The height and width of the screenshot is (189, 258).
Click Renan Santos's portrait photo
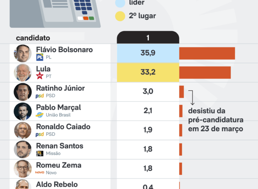[x=23, y=150]
